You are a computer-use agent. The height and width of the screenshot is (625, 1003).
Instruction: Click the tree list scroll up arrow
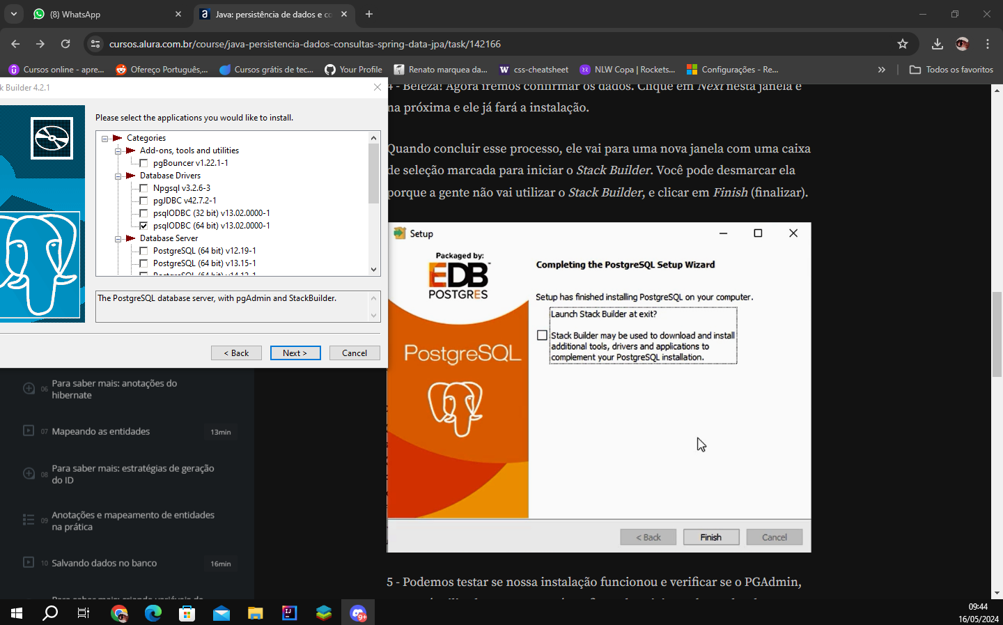pyautogui.click(x=374, y=138)
